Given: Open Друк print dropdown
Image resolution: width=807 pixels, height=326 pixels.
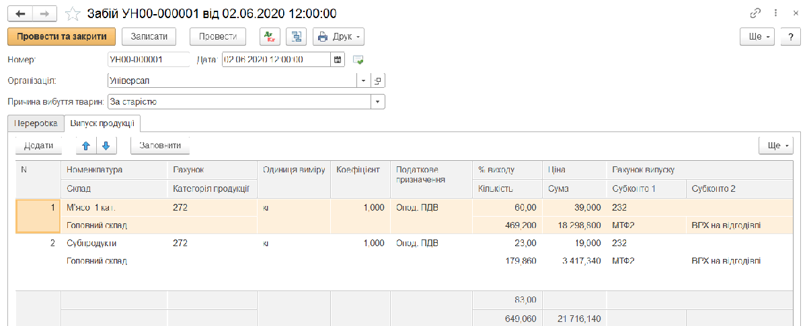Looking at the screenshot, I should [338, 36].
